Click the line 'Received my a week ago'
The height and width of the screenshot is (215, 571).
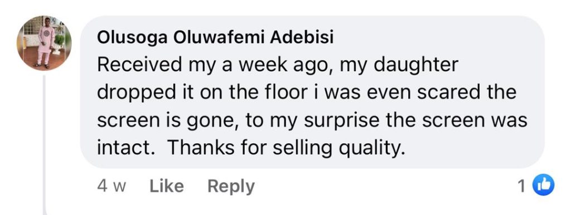(x=212, y=66)
